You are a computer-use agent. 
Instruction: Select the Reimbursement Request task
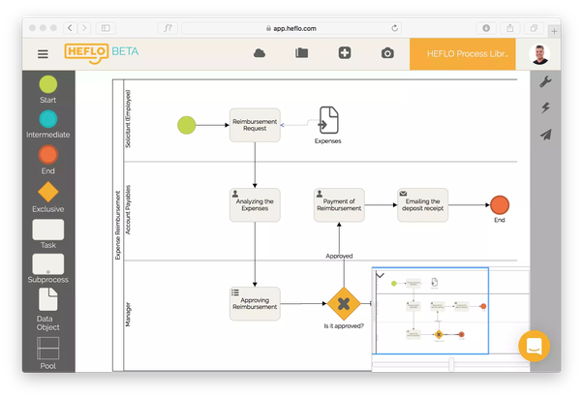255,125
